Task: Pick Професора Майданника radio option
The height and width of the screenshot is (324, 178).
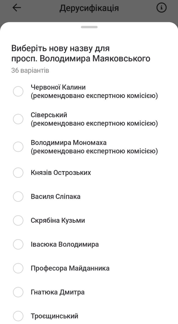Action: coord(18,268)
